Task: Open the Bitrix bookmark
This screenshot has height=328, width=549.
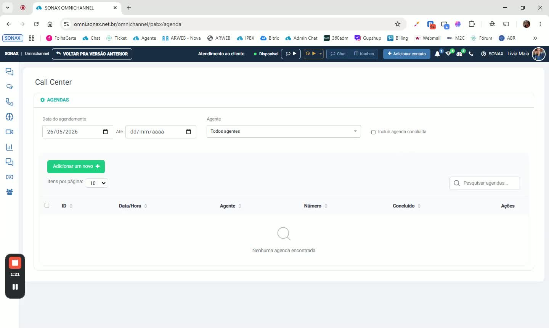Action: 270,38
